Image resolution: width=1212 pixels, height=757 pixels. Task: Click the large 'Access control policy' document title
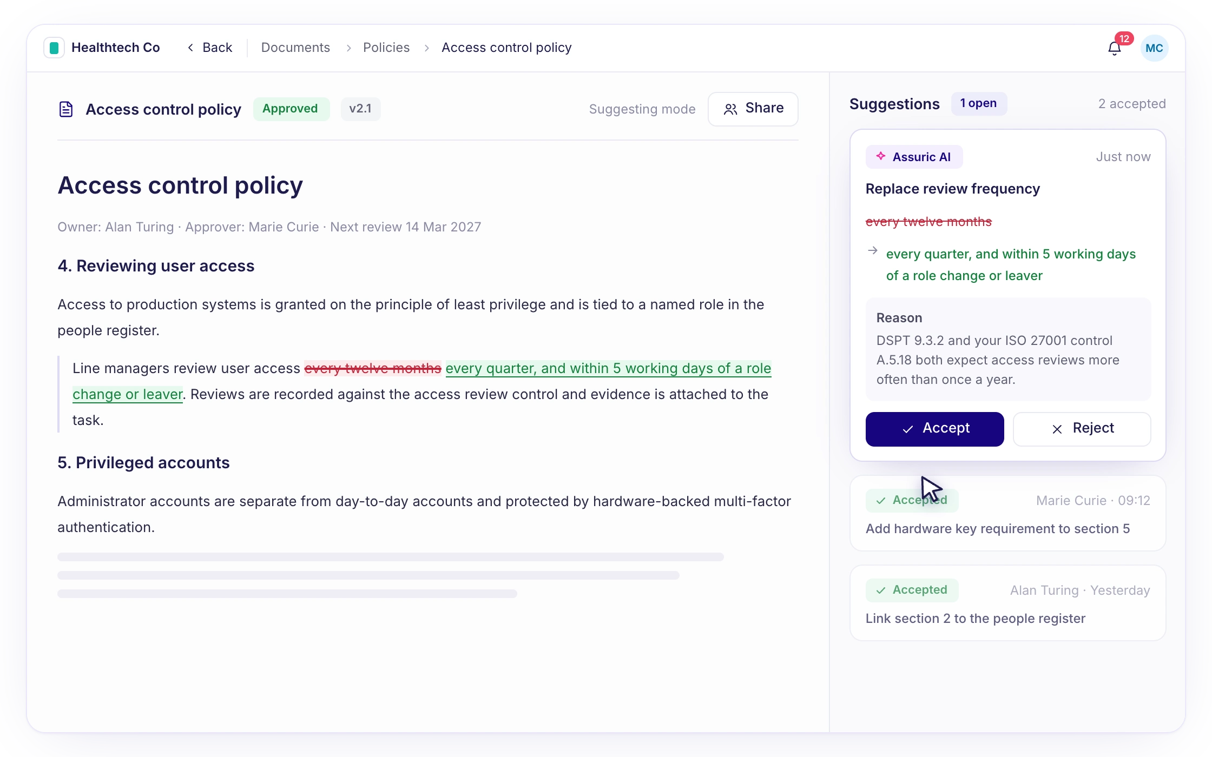click(x=180, y=185)
